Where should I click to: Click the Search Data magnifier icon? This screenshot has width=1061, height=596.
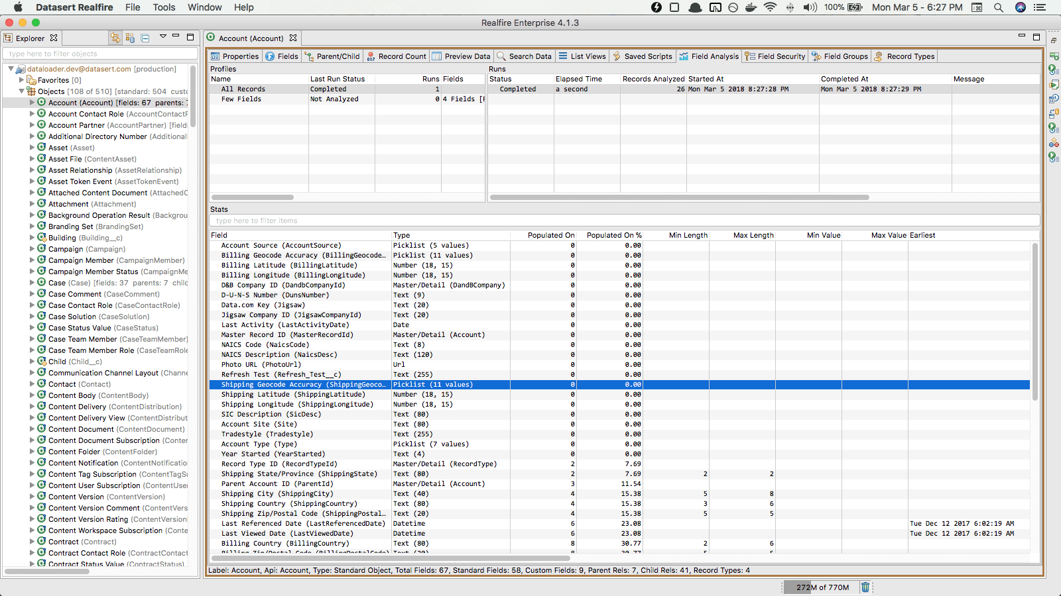[501, 56]
